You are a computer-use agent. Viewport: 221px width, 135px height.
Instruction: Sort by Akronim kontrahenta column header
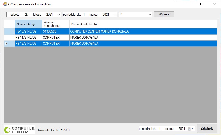(x=56, y=24)
